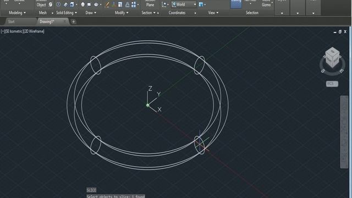The image size is (352, 198).
Task: Expand the Solid Editing panel
Action: pyautogui.click(x=67, y=13)
